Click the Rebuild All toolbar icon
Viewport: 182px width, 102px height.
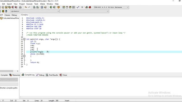coord(73,7)
